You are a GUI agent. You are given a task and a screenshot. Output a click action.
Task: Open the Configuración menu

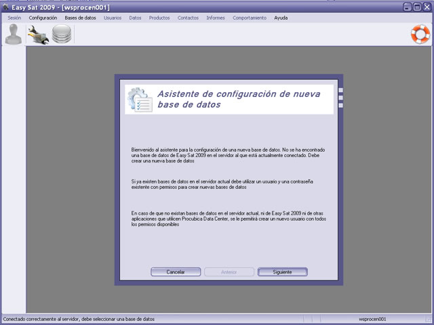tap(43, 18)
